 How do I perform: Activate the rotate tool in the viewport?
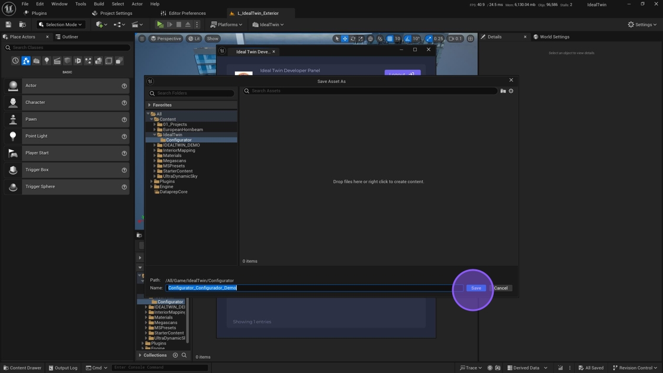pos(353,38)
